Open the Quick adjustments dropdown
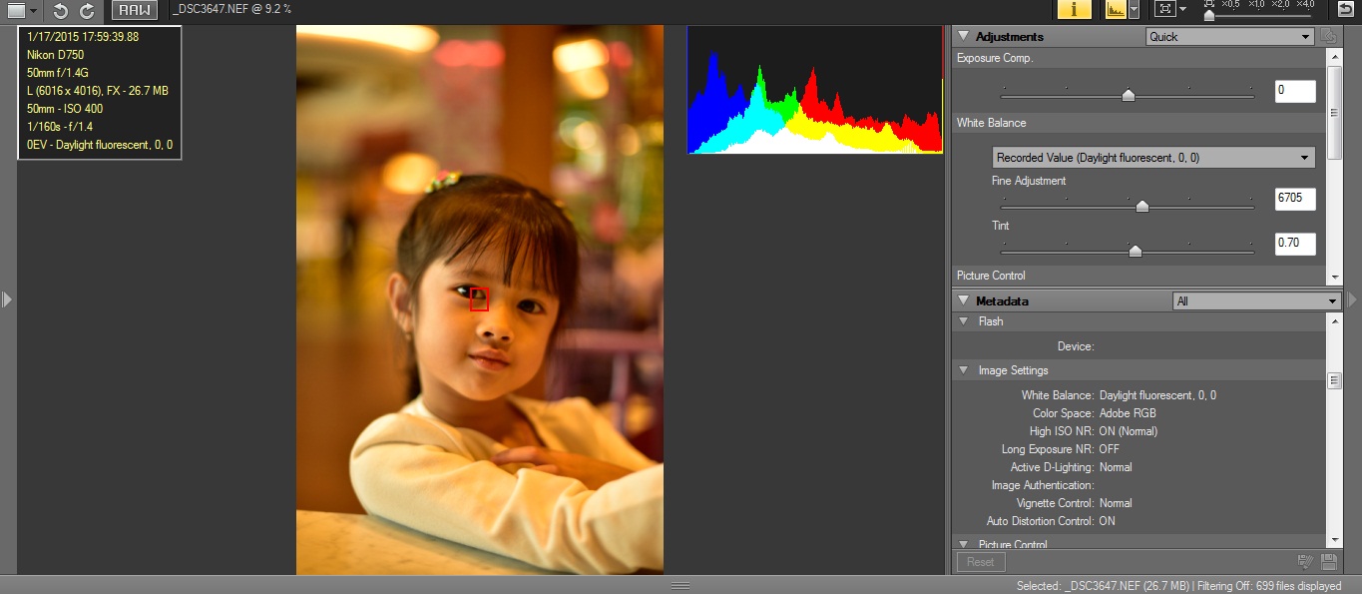Viewport: 1362px width, 594px height. point(1229,37)
